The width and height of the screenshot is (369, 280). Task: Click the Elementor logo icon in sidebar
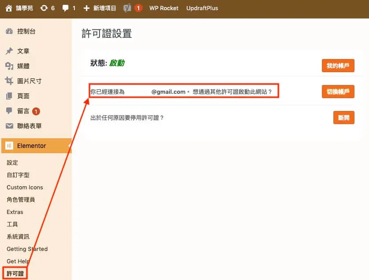[x=9, y=146]
